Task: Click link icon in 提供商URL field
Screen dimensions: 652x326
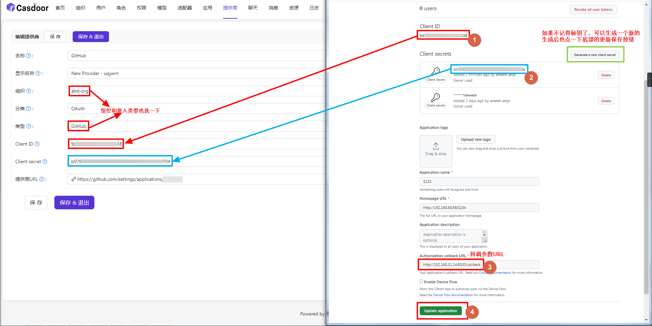Action: coord(74,179)
